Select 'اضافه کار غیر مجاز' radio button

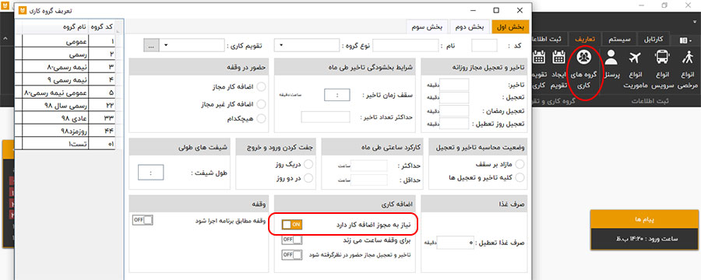click(261, 103)
